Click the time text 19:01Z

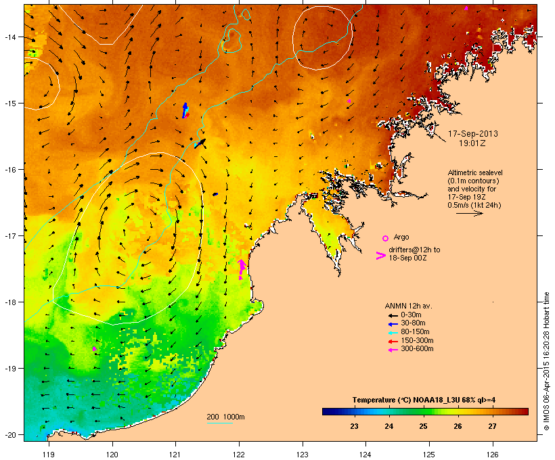[472, 143]
